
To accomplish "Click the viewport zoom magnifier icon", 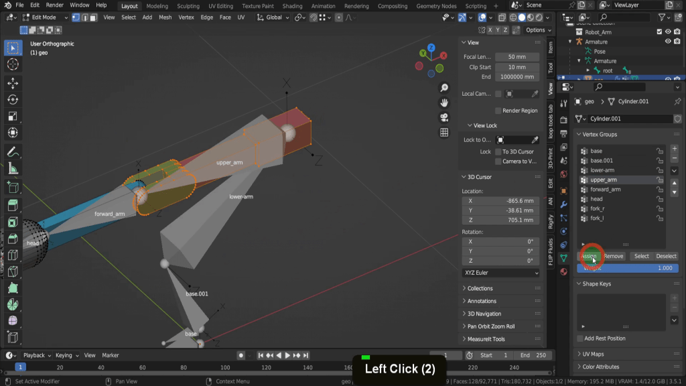I will 444,88.
